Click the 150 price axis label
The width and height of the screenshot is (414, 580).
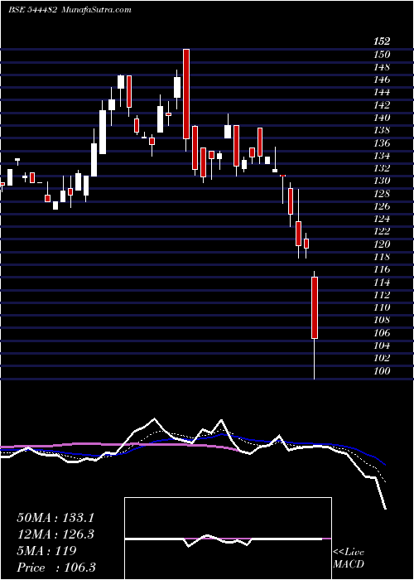pyautogui.click(x=382, y=55)
